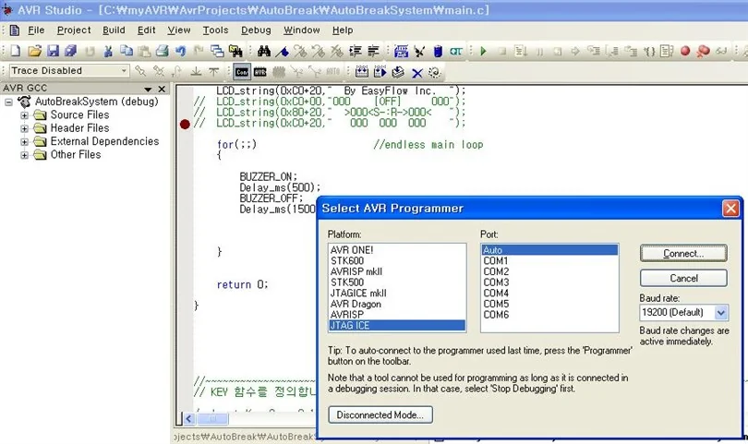Click the Con connect programmer icon
Screen dimensions: 748x444
point(241,72)
